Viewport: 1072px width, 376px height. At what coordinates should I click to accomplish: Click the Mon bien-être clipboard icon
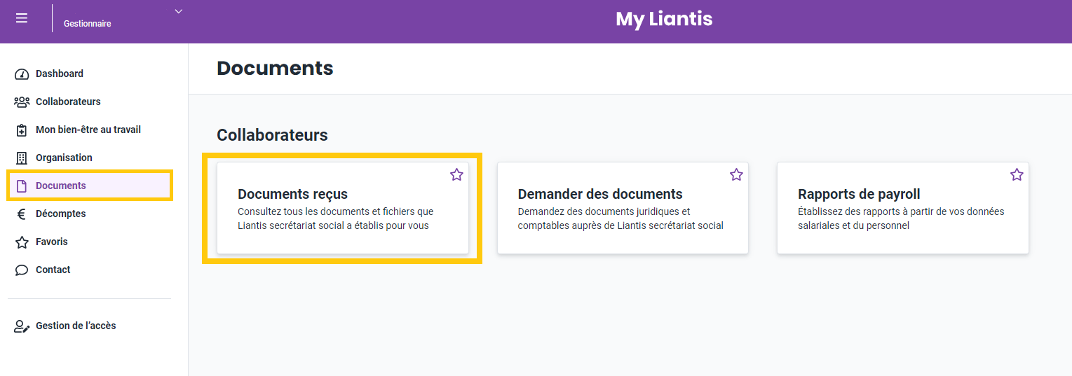pyautogui.click(x=22, y=130)
